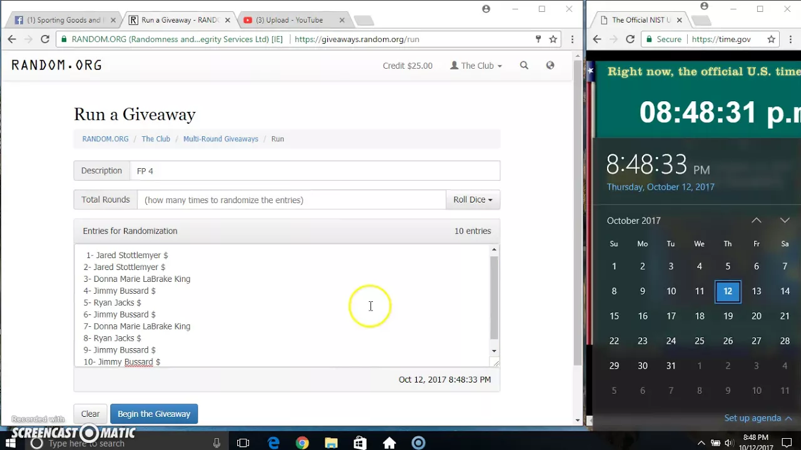This screenshot has height=450, width=801.
Task: Click the Clear button
Action: [x=90, y=414]
